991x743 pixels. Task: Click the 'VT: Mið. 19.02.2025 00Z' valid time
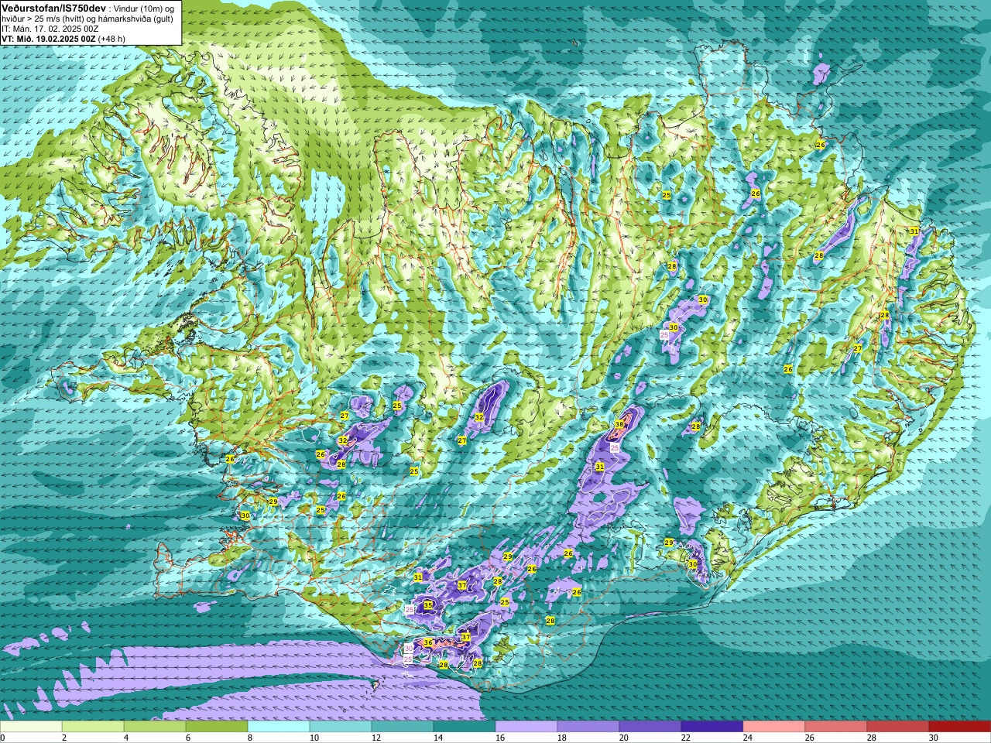[x=49, y=39]
